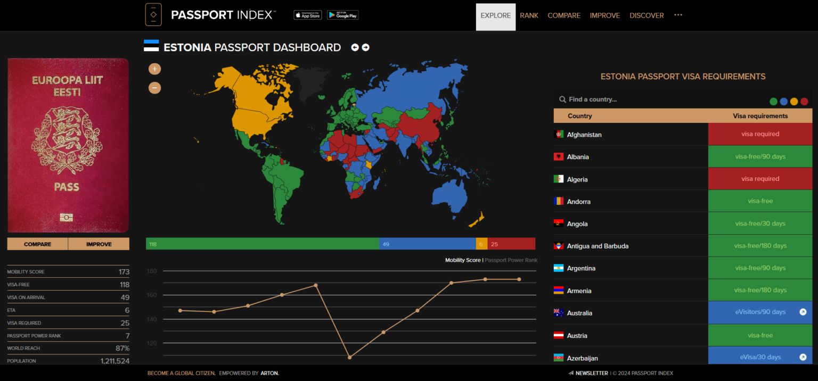The width and height of the screenshot is (818, 381).
Task: Click the Azerbaijan flag icon
Action: (559, 358)
